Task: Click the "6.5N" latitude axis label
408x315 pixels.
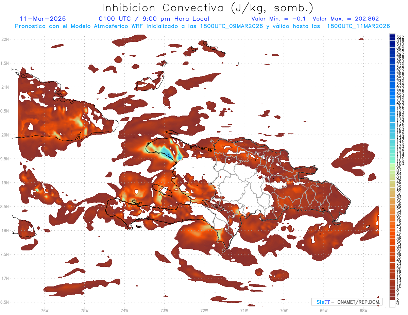Action: tap(5, 302)
